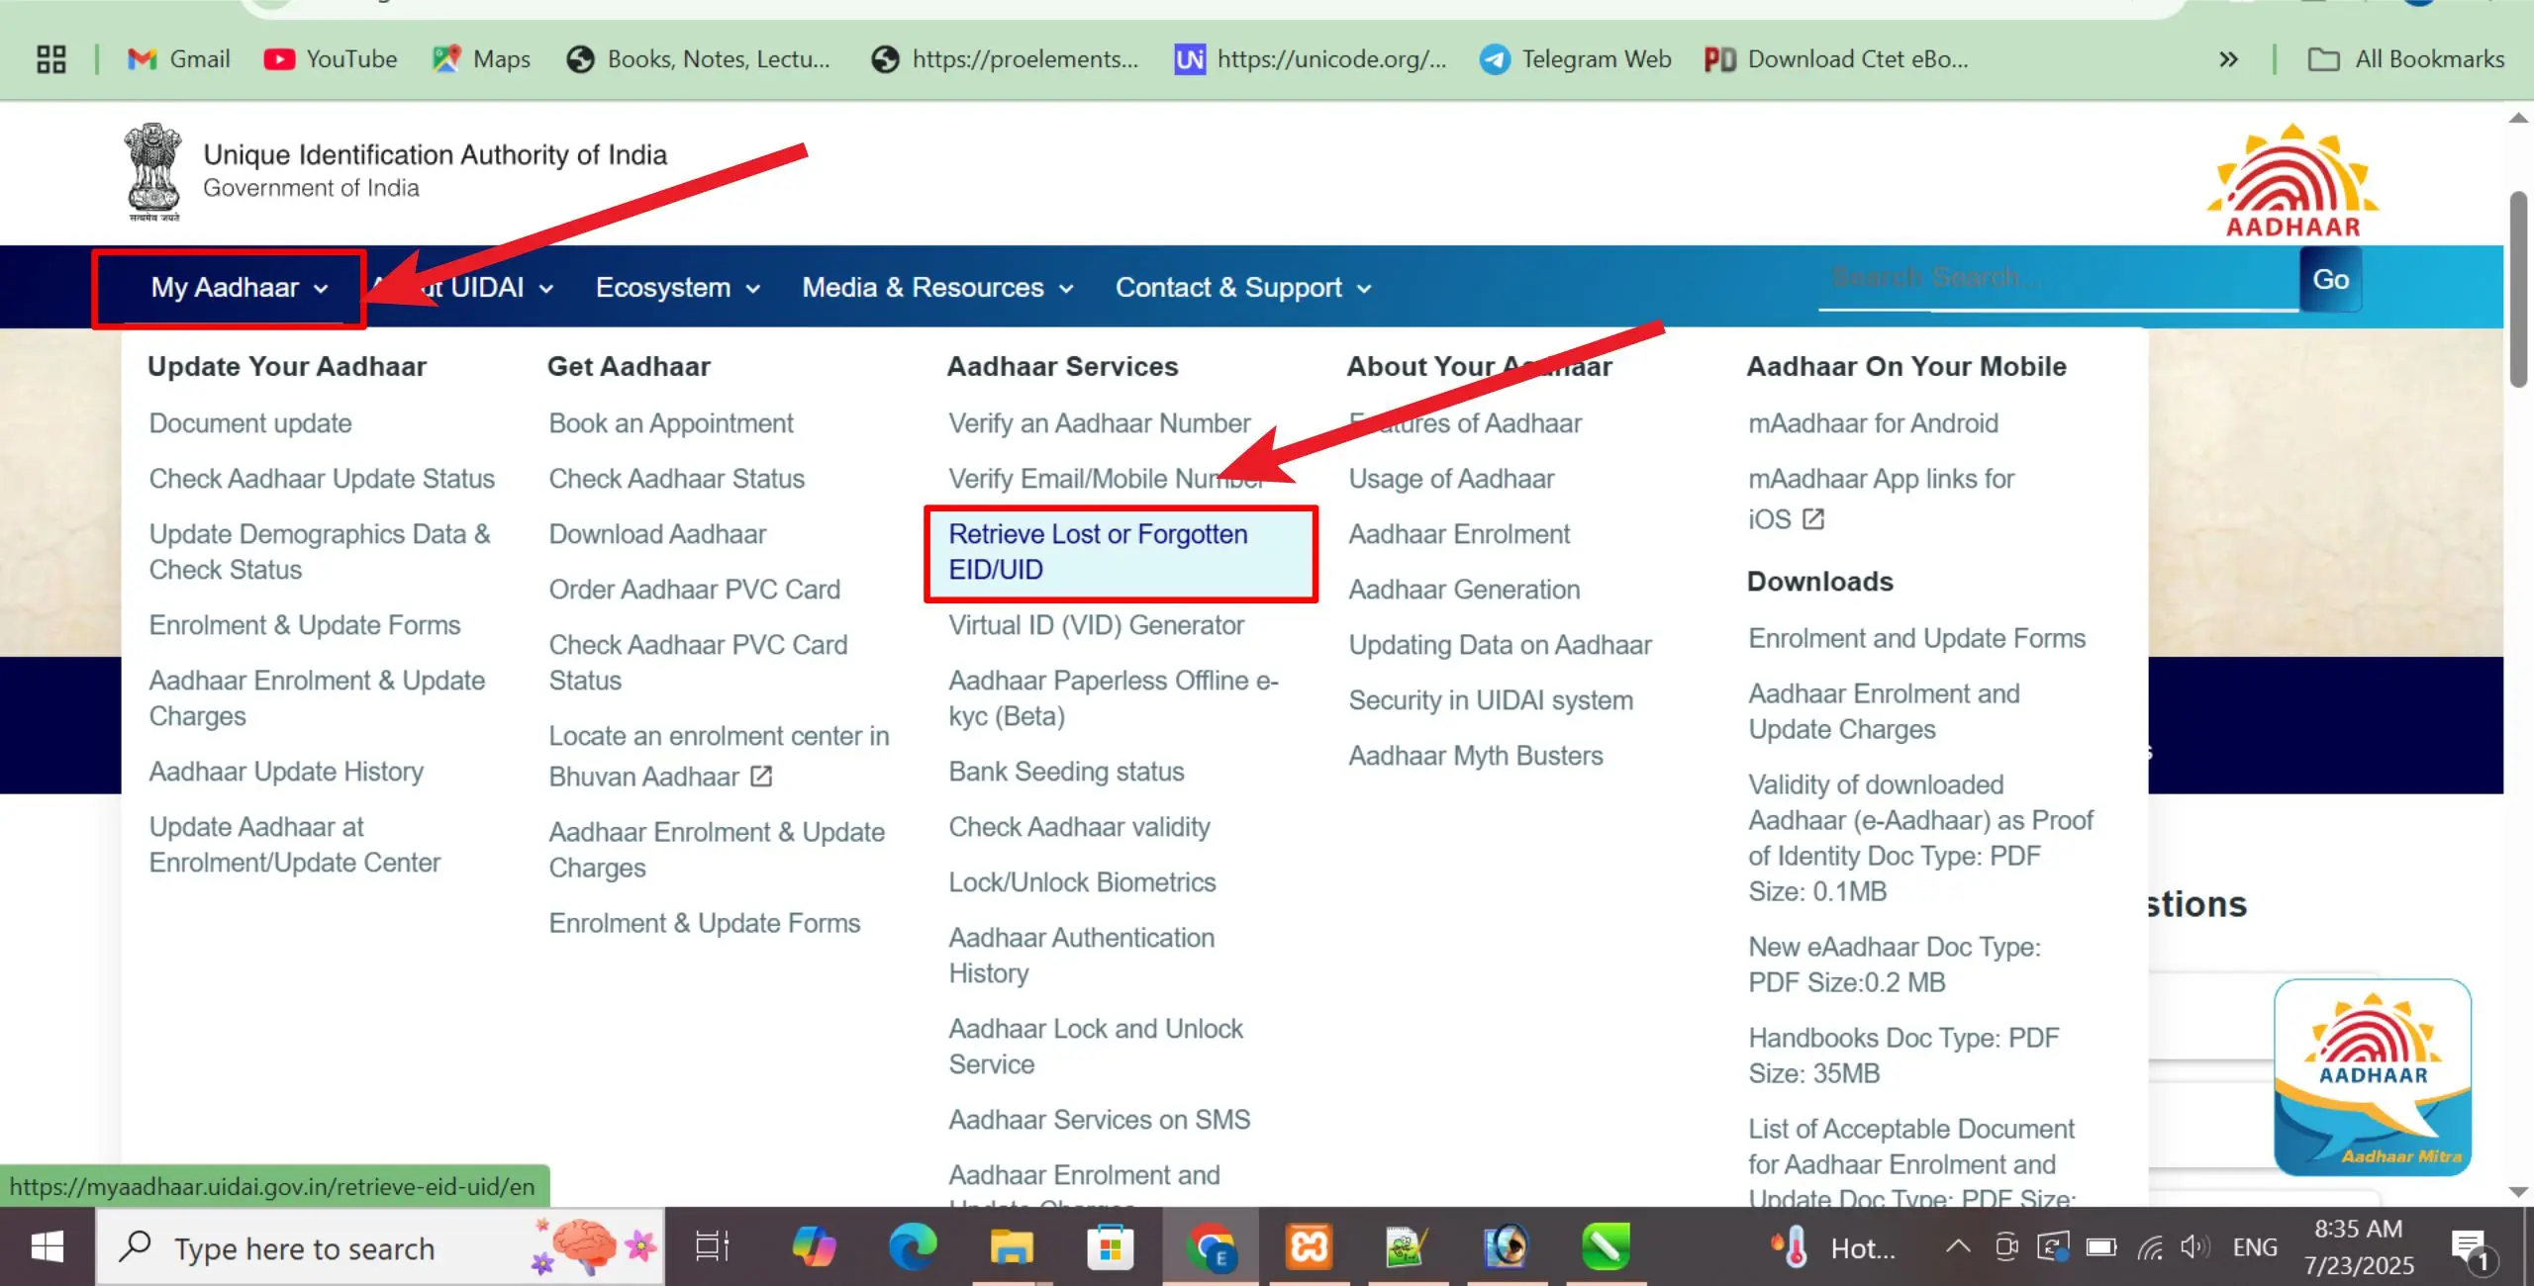The height and width of the screenshot is (1286, 2534).
Task: Open Usage of Aadhaar link
Action: (1451, 479)
